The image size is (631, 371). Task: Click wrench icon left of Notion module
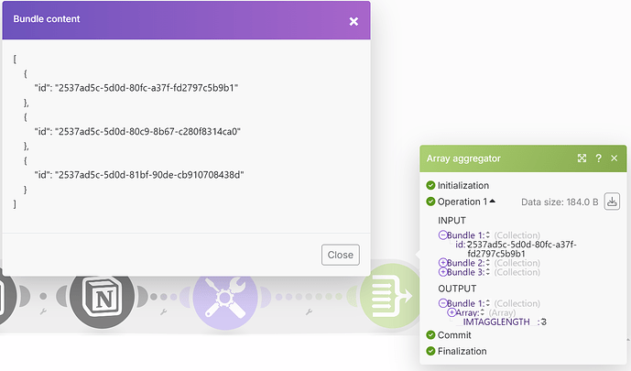[43, 311]
